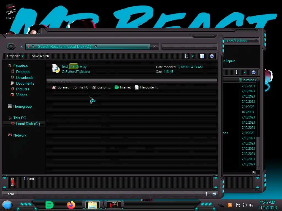Viewport: 282px width, 211px height.
Task: Click the 11/1/2023 installed date row
Action: pyautogui.click(x=248, y=112)
